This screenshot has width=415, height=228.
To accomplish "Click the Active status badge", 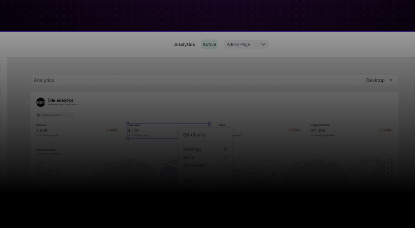I will click(209, 44).
